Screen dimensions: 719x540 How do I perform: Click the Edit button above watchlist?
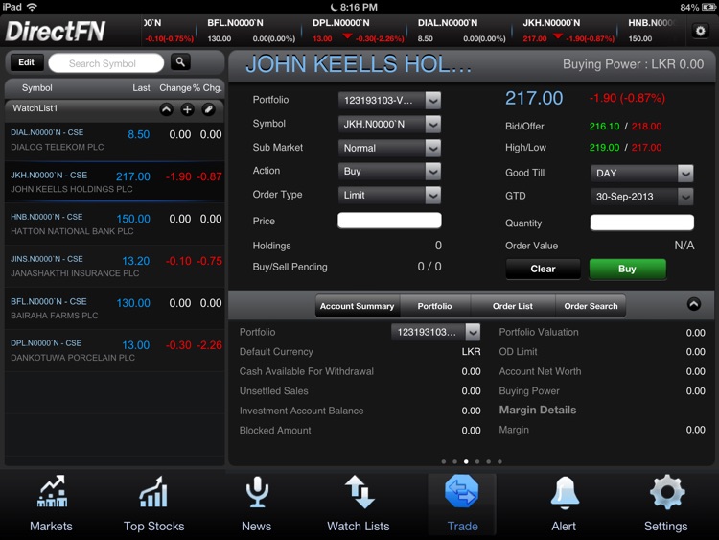pos(26,62)
